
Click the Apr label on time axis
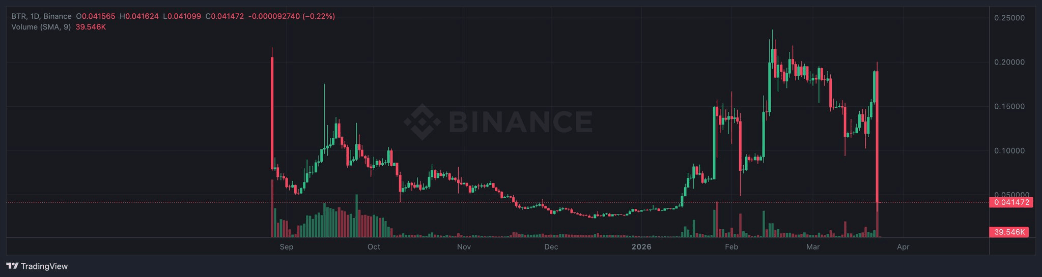tap(903, 247)
